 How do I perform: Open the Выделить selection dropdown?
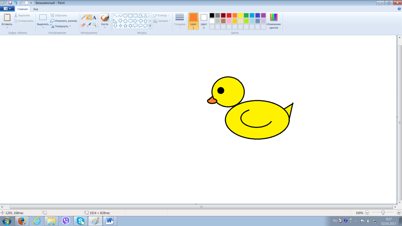(43, 24)
